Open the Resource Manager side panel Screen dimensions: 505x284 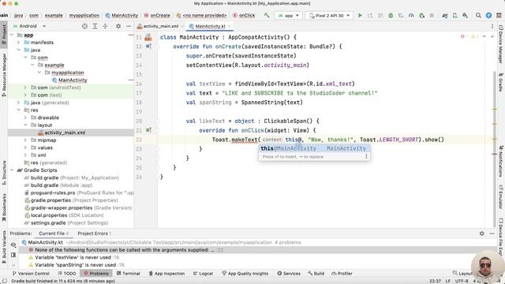coord(4,75)
